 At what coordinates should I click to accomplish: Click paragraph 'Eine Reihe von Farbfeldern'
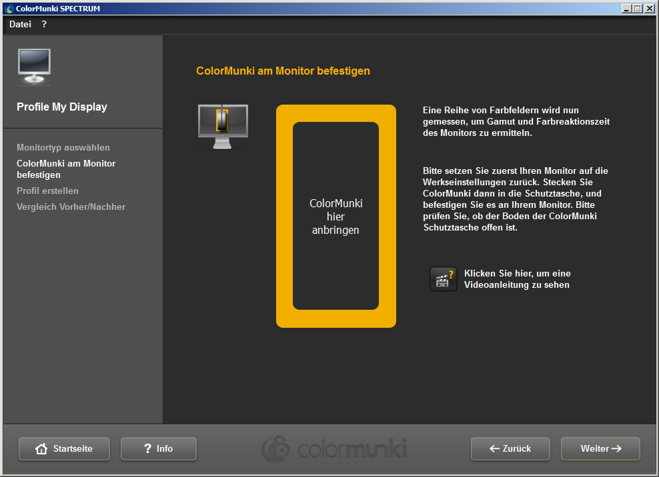click(516, 121)
